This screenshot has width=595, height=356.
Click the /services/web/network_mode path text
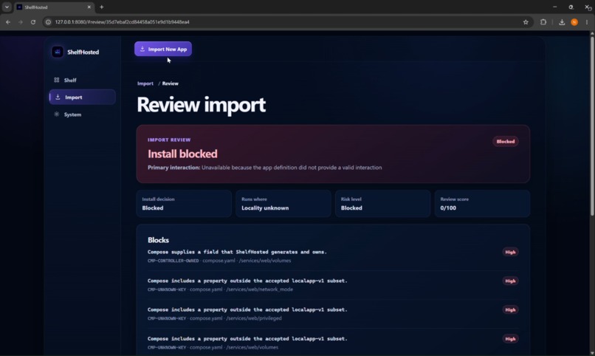click(x=260, y=290)
